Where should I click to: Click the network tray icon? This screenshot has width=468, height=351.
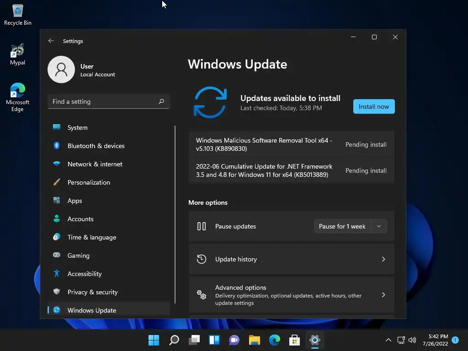(x=401, y=340)
